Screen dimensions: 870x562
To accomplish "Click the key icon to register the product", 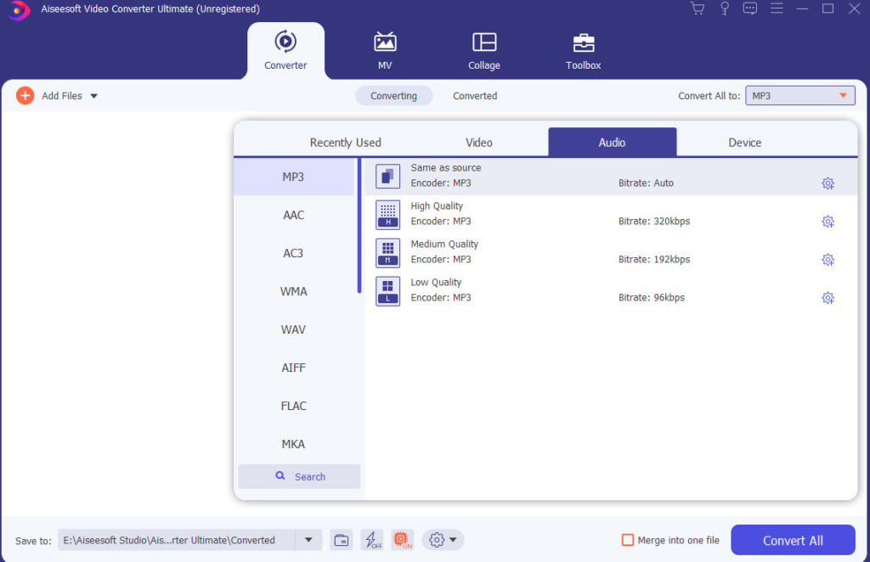I will point(724,8).
